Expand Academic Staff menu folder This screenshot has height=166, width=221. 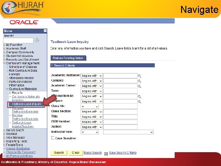tap(4, 49)
